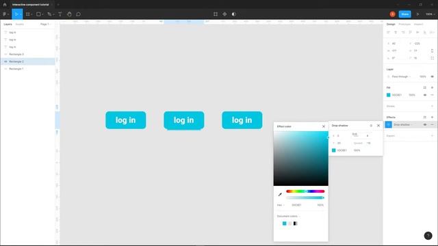Select the Frame tool
The image size is (438, 246).
(27, 14)
